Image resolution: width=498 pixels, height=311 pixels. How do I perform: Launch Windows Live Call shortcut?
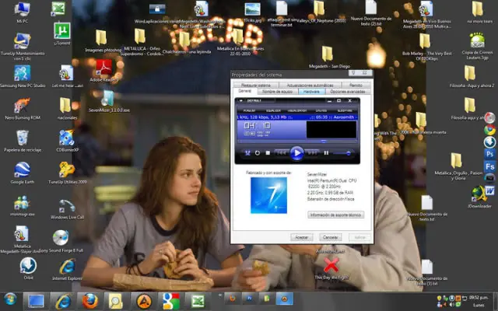pyautogui.click(x=67, y=205)
